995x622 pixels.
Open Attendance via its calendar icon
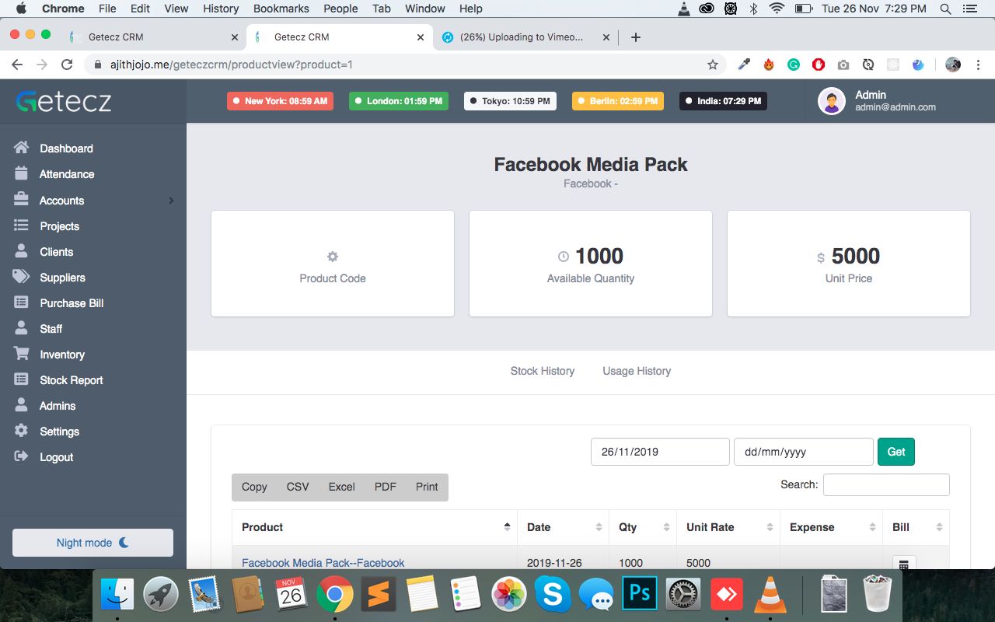click(x=22, y=173)
